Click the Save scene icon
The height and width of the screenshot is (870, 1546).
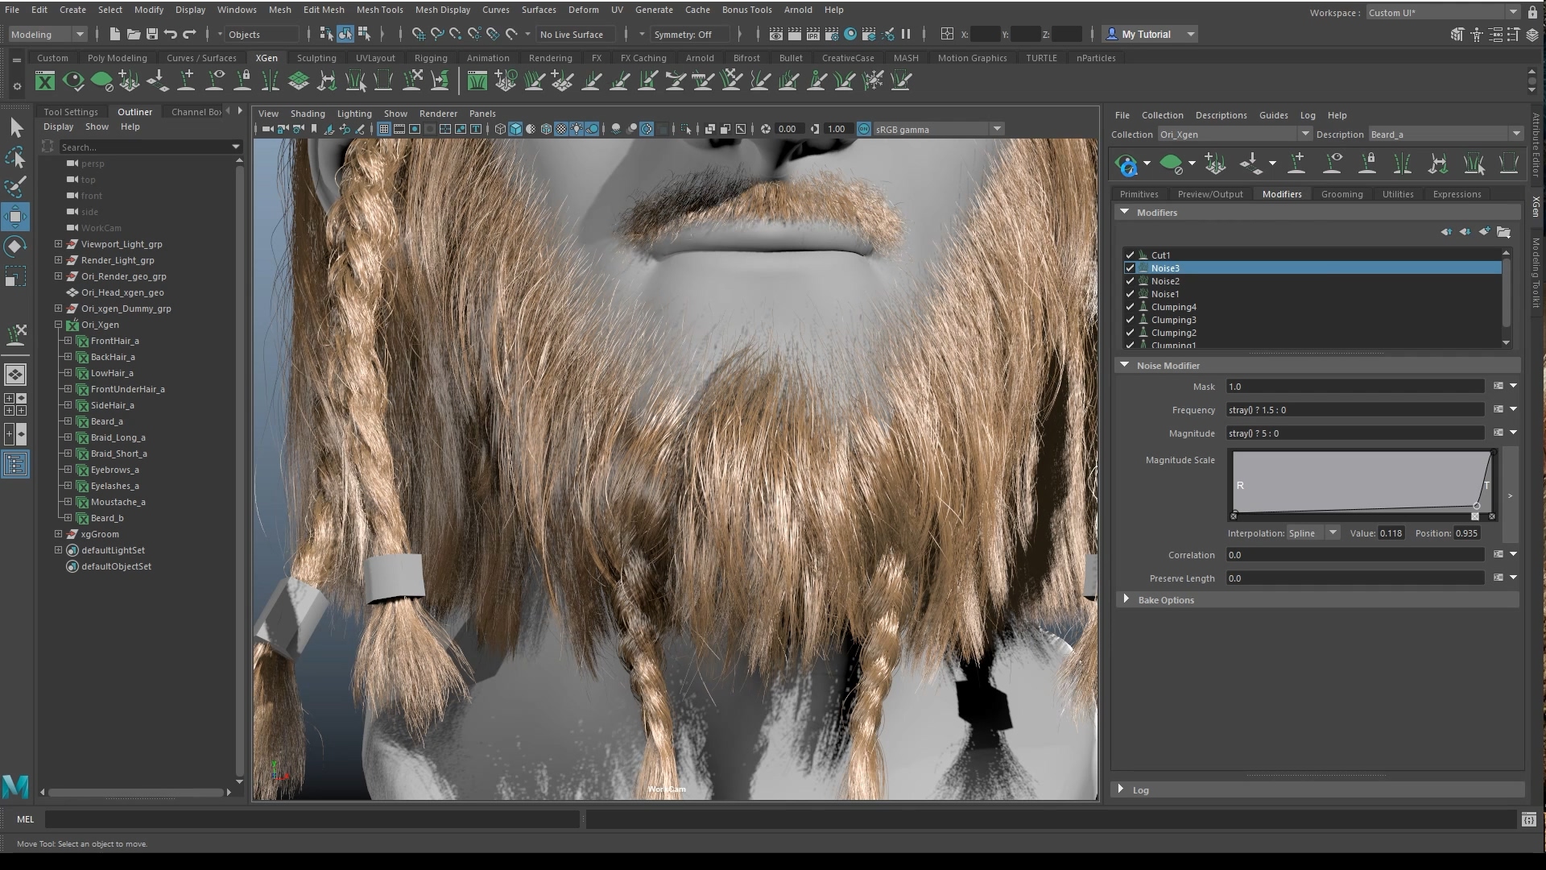(151, 34)
